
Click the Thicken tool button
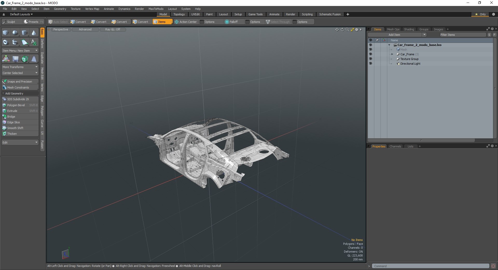[x=20, y=134]
